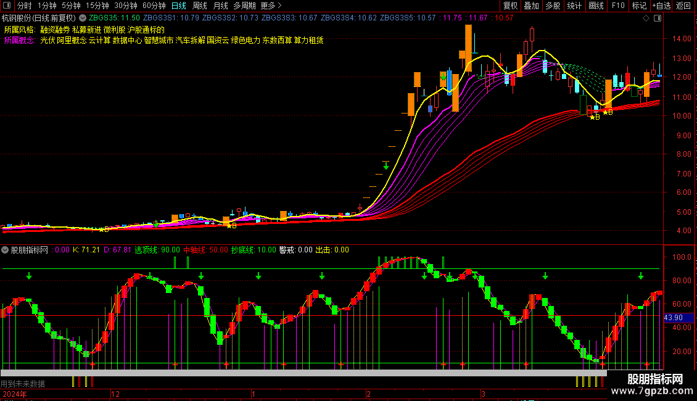The width and height of the screenshot is (697, 401).
Task: Click the ZBGS3S1: 10.79 indicator value
Action: (171, 19)
